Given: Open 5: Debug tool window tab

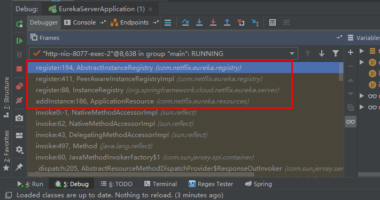Looking at the screenshot, I should [x=71, y=184].
